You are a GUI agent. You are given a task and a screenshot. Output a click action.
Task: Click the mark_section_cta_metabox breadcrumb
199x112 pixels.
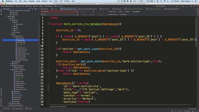(x=58, y=106)
